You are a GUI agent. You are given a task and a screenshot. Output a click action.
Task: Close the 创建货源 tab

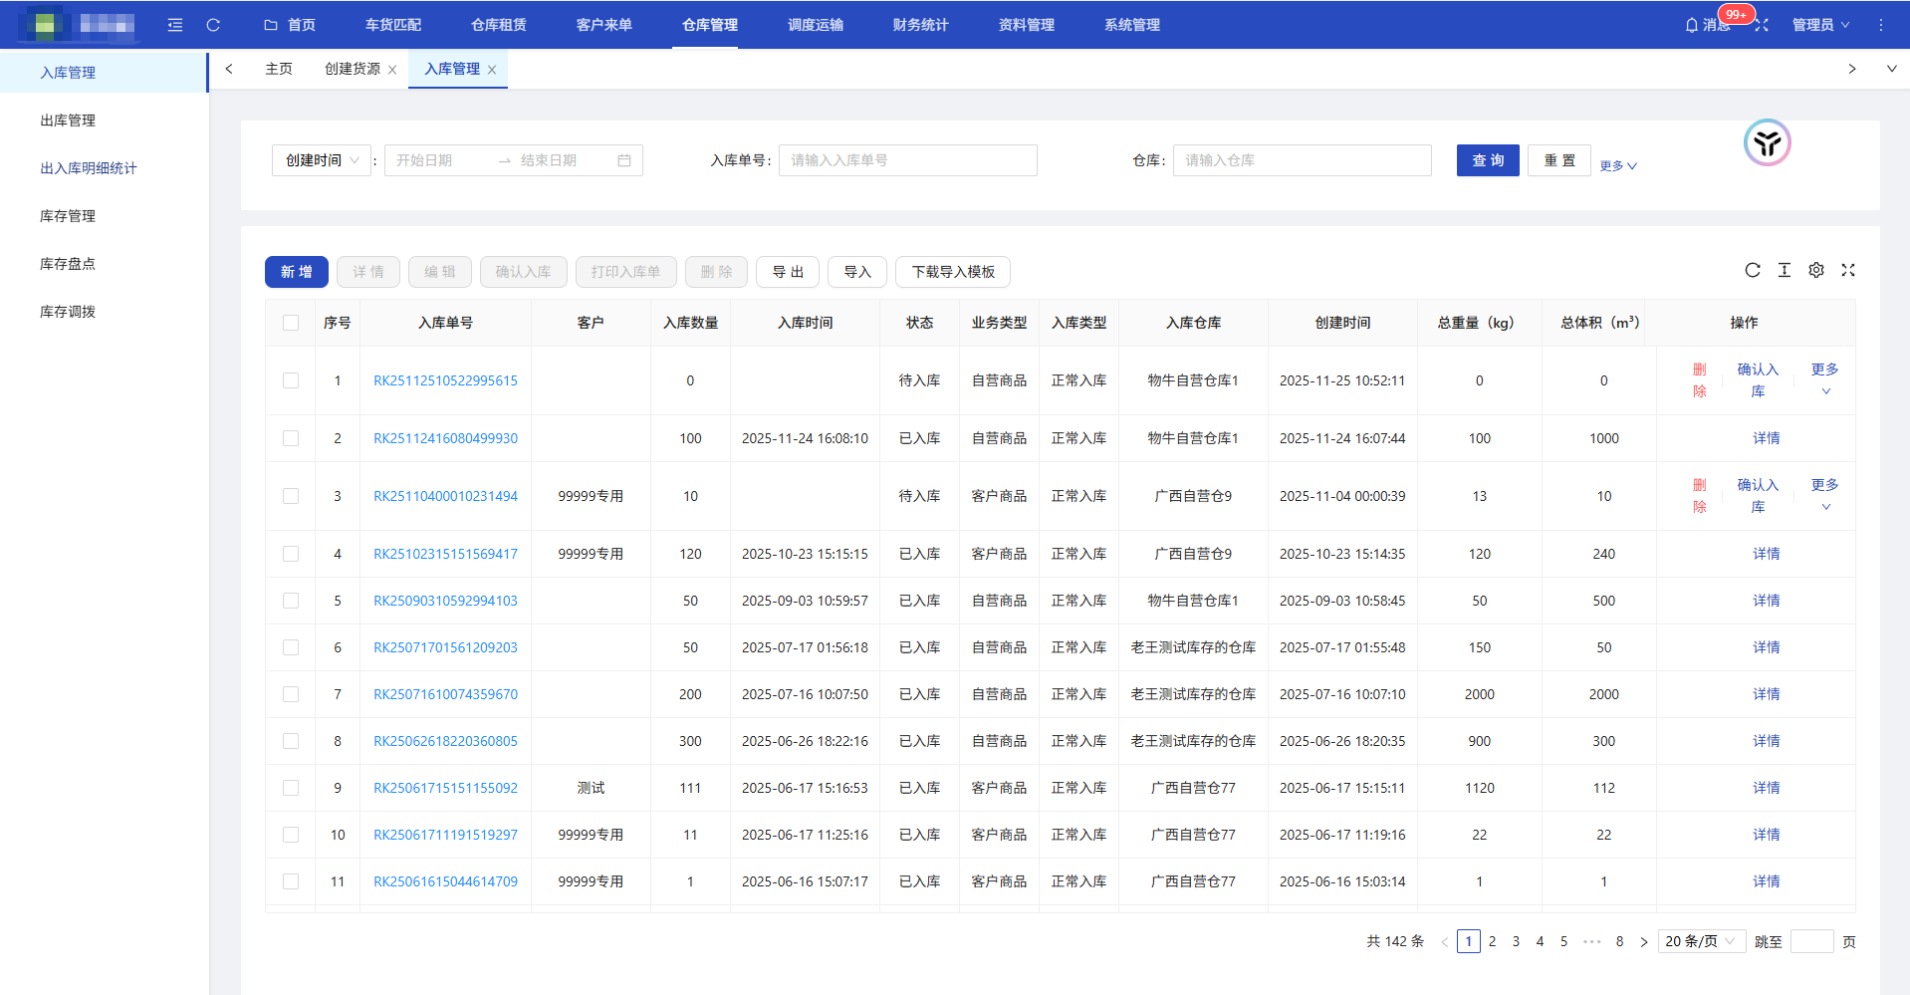(392, 70)
